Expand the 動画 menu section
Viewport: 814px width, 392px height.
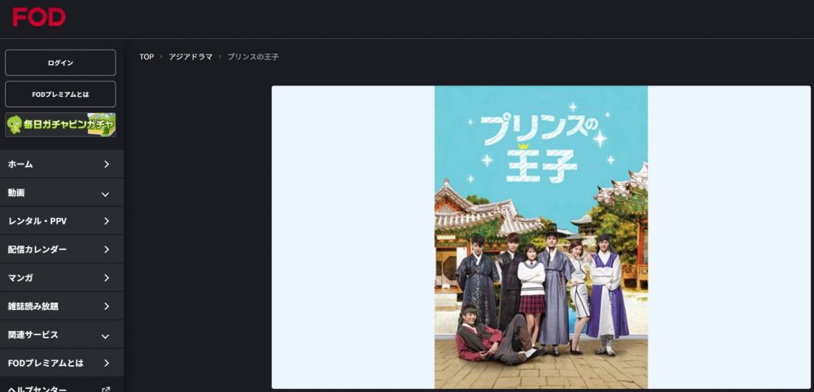pos(62,193)
